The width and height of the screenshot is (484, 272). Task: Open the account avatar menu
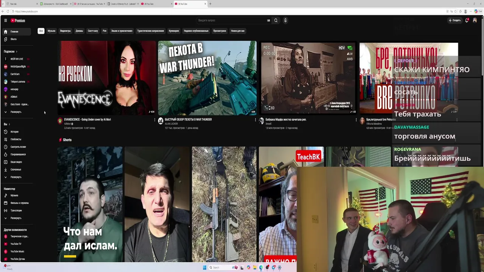(x=475, y=20)
